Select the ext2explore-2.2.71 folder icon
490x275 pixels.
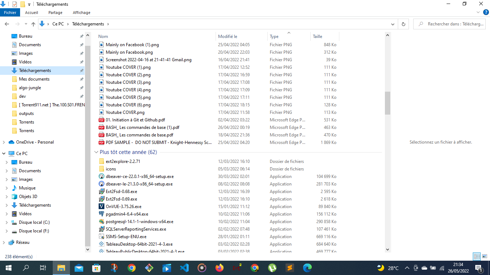[102, 161]
